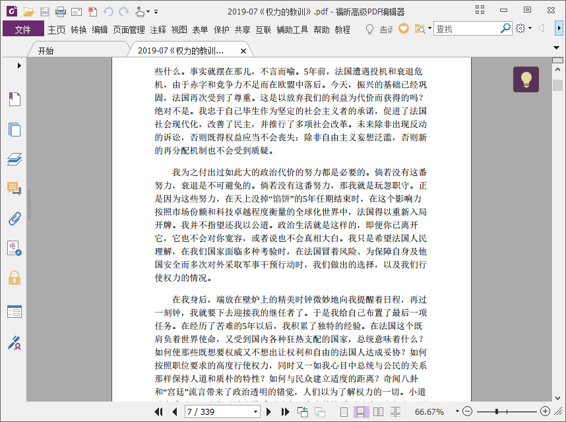Switch to the 主页 ribbon tab

click(x=56, y=30)
